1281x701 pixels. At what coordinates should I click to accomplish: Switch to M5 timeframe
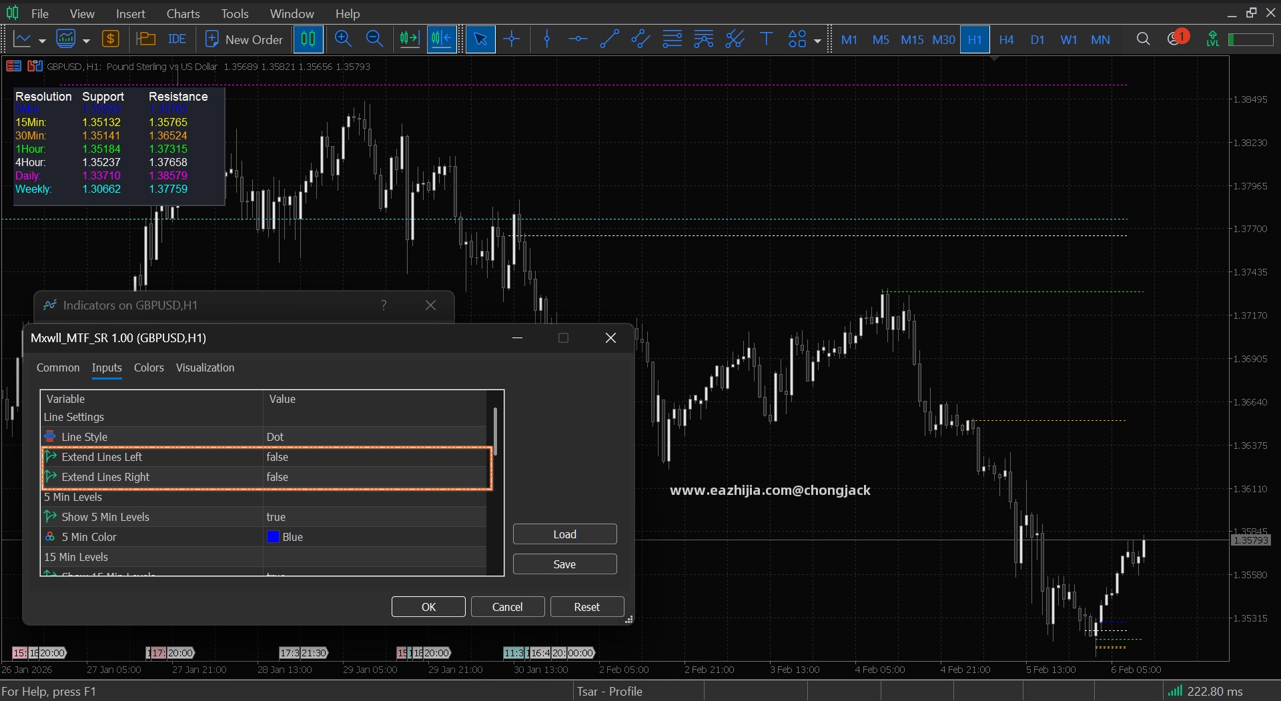click(x=881, y=39)
